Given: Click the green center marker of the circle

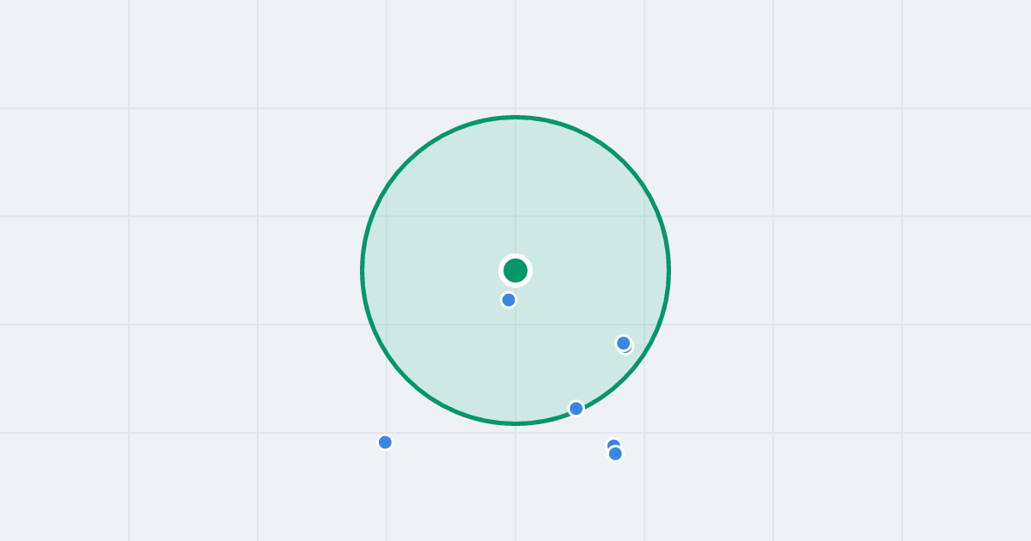Looking at the screenshot, I should click(x=515, y=270).
